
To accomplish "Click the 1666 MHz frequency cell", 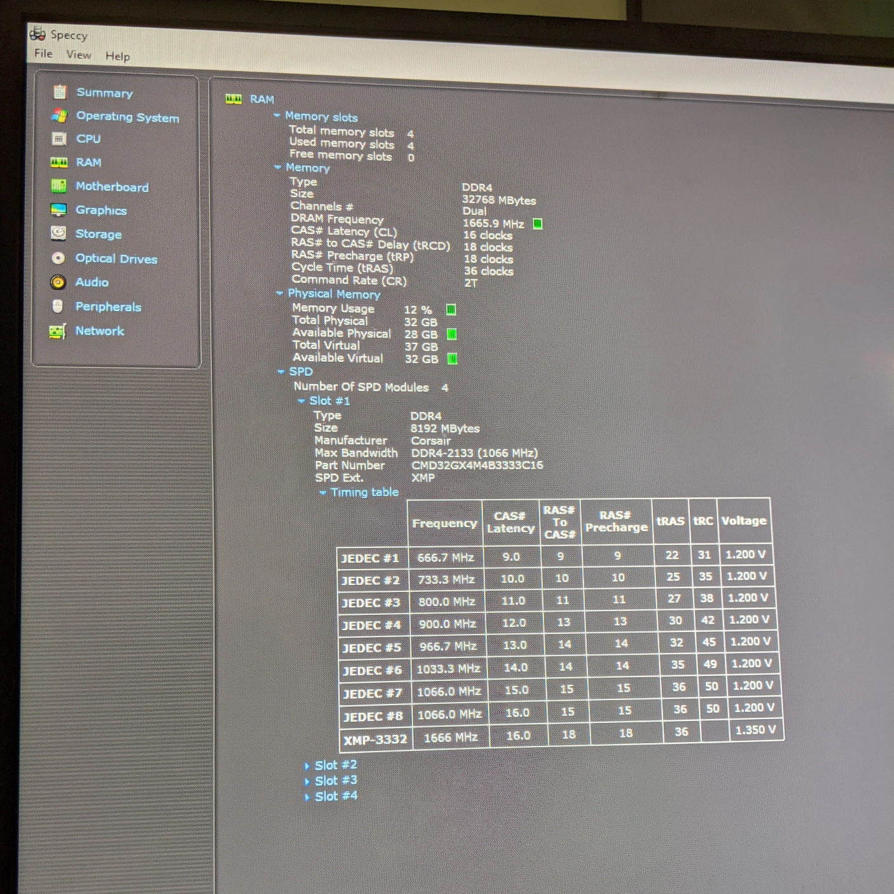I will 450,738.
